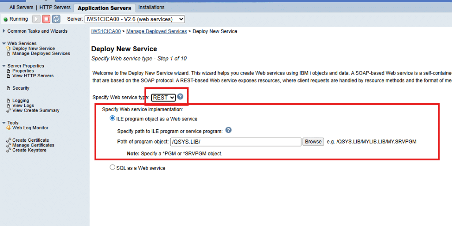This screenshot has width=452, height=226.
Task: Click Manage Deployed Services breadcrumb link
Action: point(157,31)
